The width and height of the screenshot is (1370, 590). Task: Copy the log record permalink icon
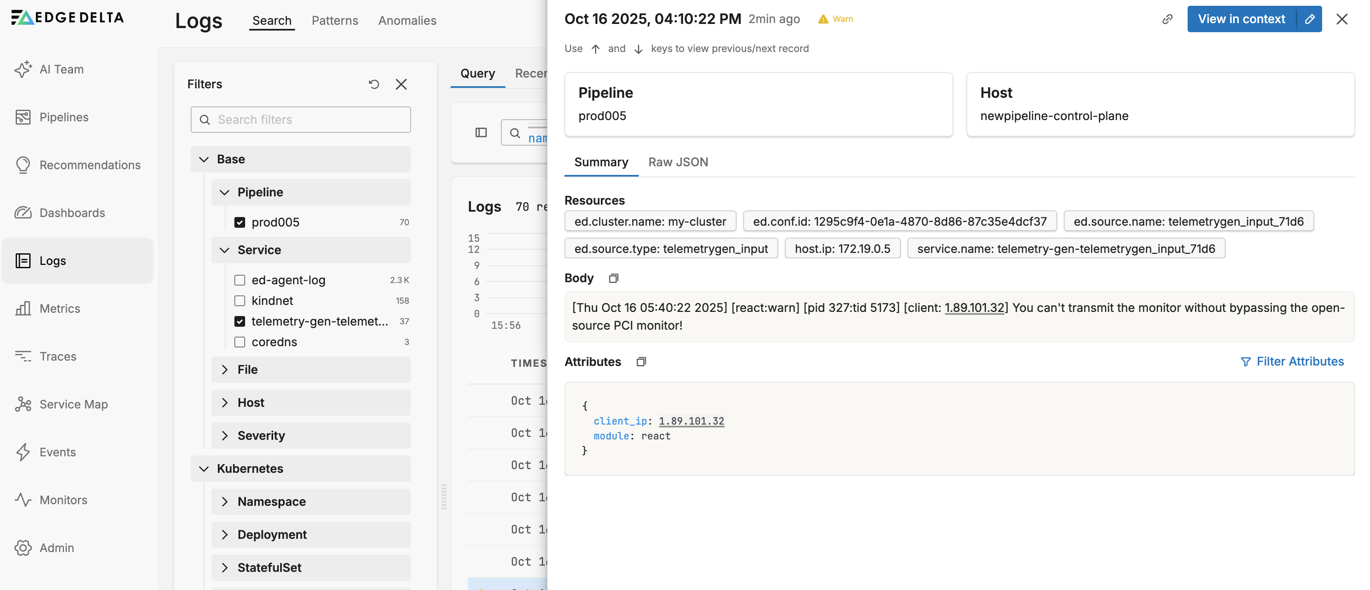1167,19
